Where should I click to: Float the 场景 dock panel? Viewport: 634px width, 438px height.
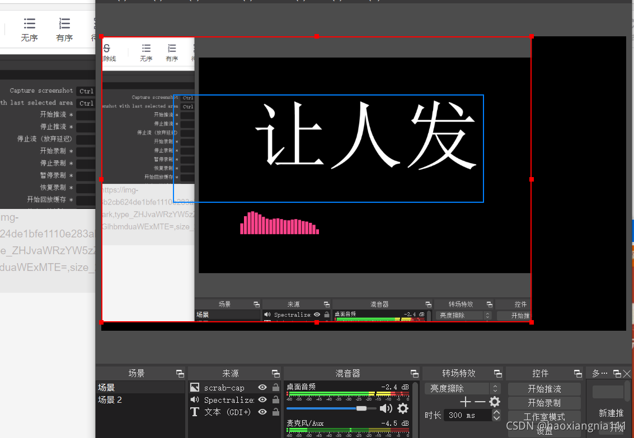point(180,373)
